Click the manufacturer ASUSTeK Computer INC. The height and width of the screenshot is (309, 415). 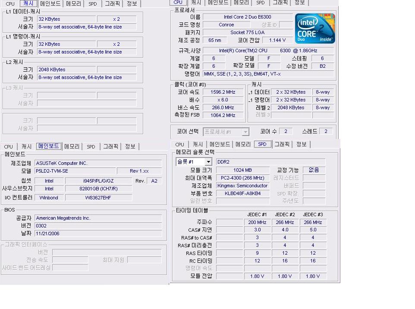pos(98,163)
